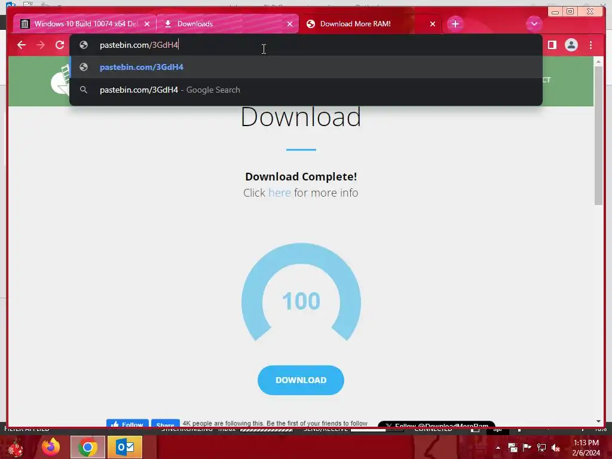Expand the tab search dropdown

tap(534, 24)
